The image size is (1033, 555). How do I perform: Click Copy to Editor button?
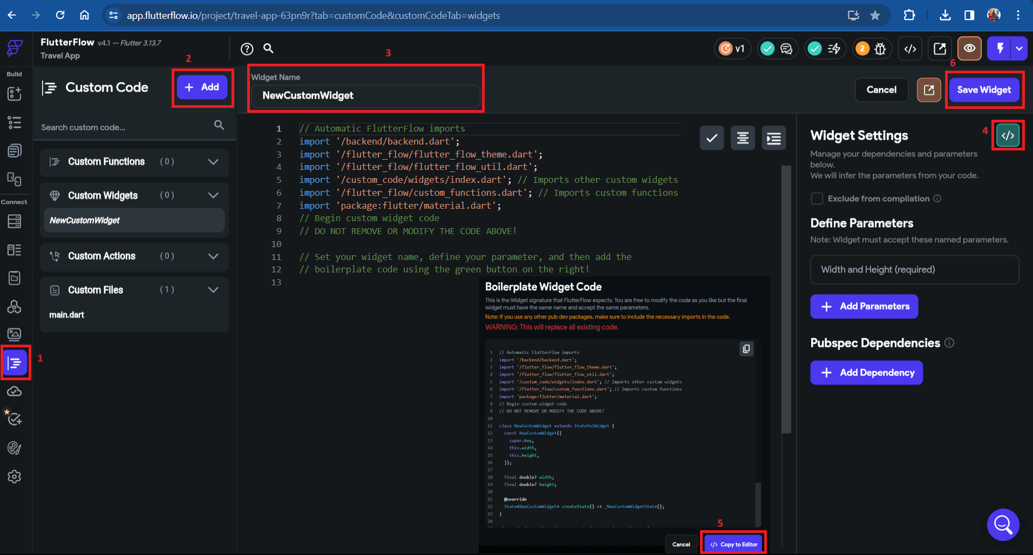click(733, 544)
